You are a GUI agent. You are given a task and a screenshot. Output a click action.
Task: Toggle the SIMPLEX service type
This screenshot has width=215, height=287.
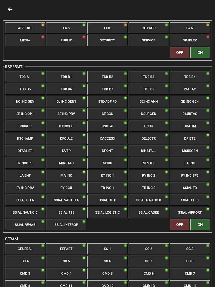pyautogui.click(x=190, y=40)
